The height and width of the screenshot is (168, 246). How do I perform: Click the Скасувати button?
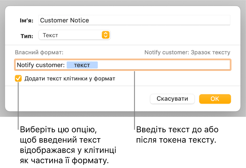[172, 99]
